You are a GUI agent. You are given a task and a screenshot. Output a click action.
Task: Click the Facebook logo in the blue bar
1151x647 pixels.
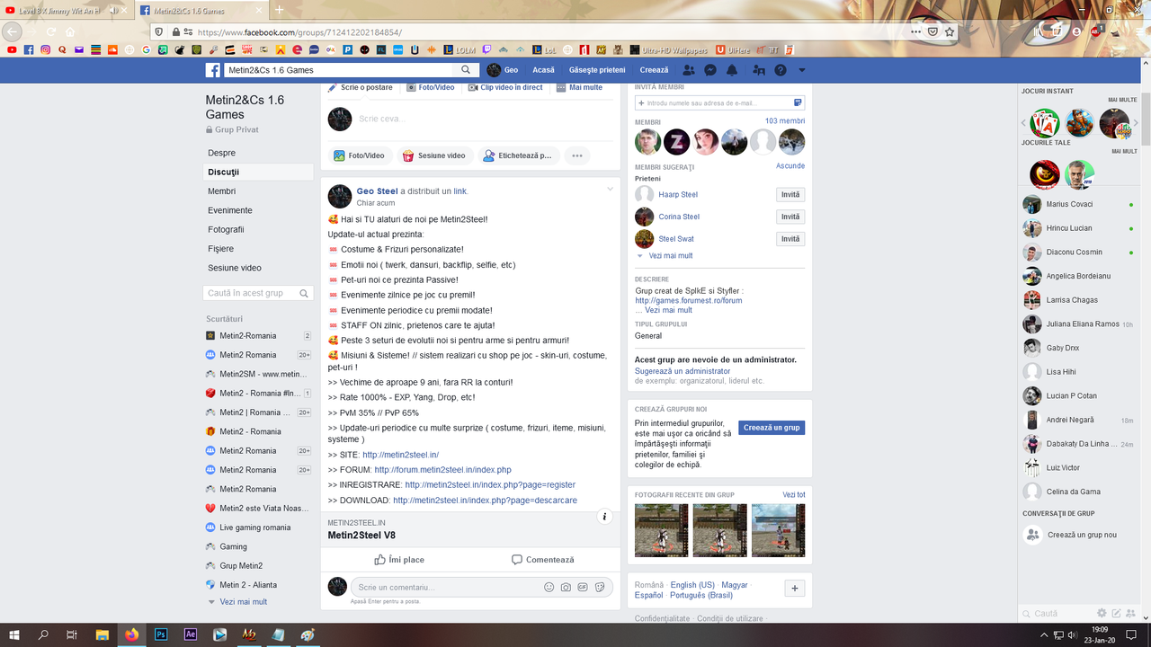point(213,70)
